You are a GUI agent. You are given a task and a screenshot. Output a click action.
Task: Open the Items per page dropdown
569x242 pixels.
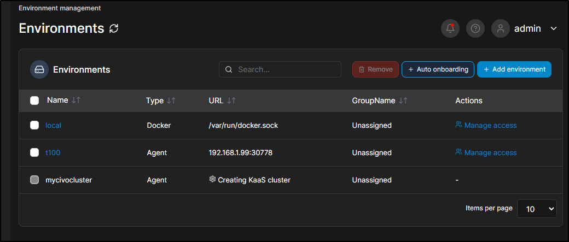coord(537,209)
